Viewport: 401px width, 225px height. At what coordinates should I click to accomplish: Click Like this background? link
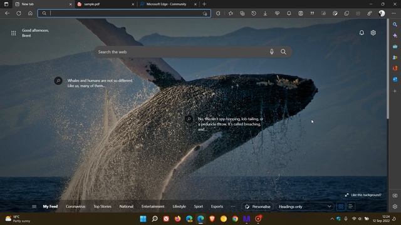point(363,195)
